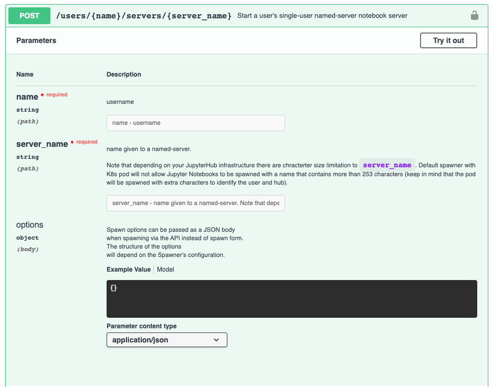Viewport: 493px width, 387px height.
Task: Click the highlighted server_name code token
Action: point(387,165)
